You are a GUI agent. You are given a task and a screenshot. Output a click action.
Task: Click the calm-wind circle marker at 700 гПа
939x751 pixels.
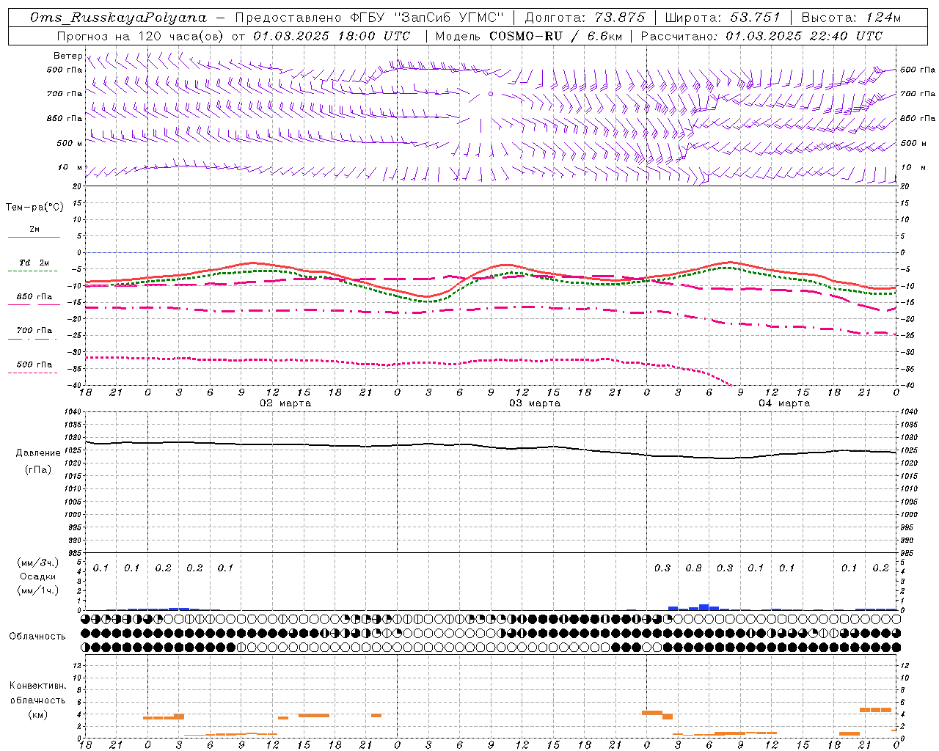(x=491, y=94)
